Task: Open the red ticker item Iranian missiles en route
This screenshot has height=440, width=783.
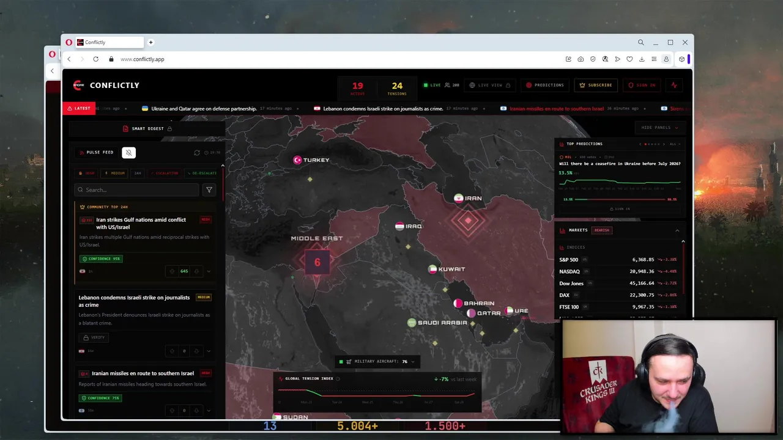Action: [557, 109]
